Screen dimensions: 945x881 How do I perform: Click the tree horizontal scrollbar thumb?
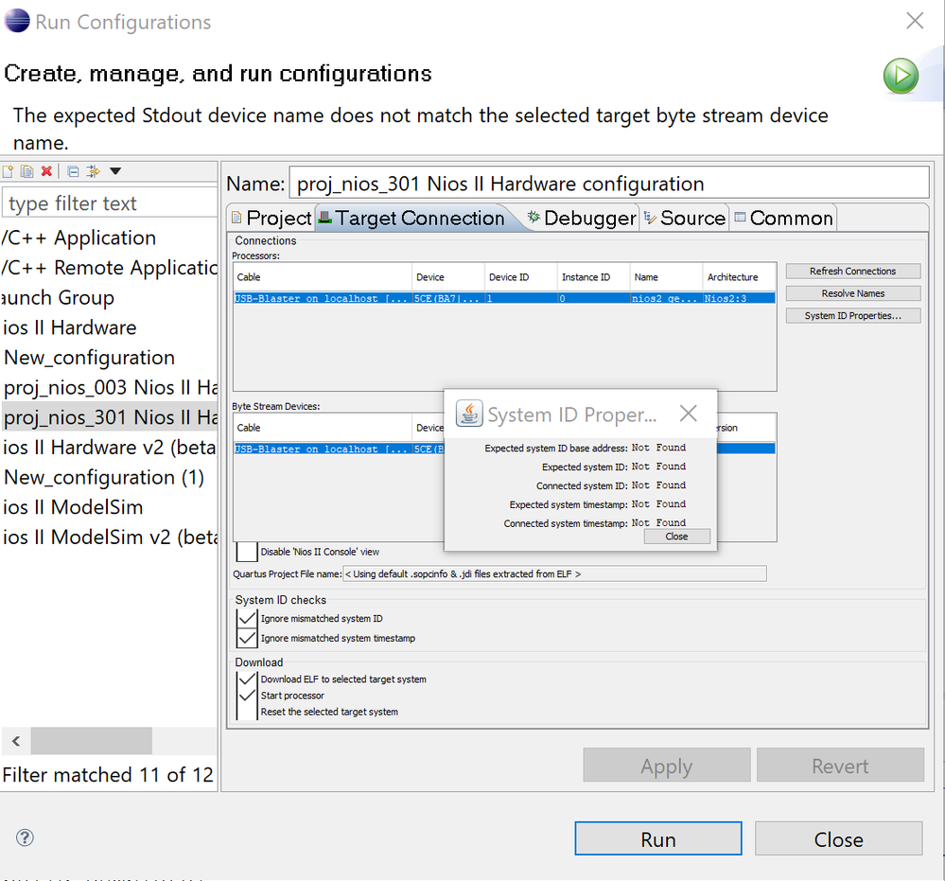tap(92, 741)
